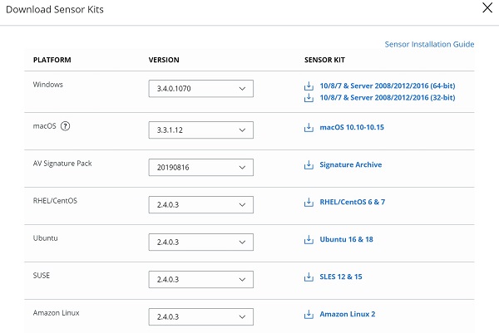499x333 pixels.
Task: Click the SUSE platform label
Action: (x=42, y=276)
